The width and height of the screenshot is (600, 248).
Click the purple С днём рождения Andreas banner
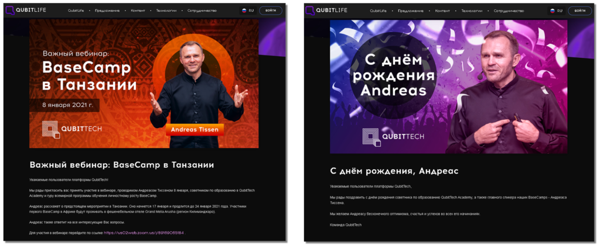coord(448,87)
